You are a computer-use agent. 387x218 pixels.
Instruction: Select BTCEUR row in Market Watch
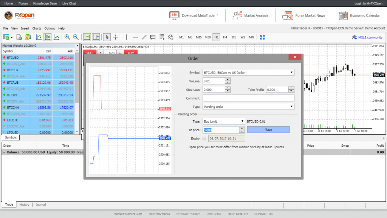[x=38, y=70]
